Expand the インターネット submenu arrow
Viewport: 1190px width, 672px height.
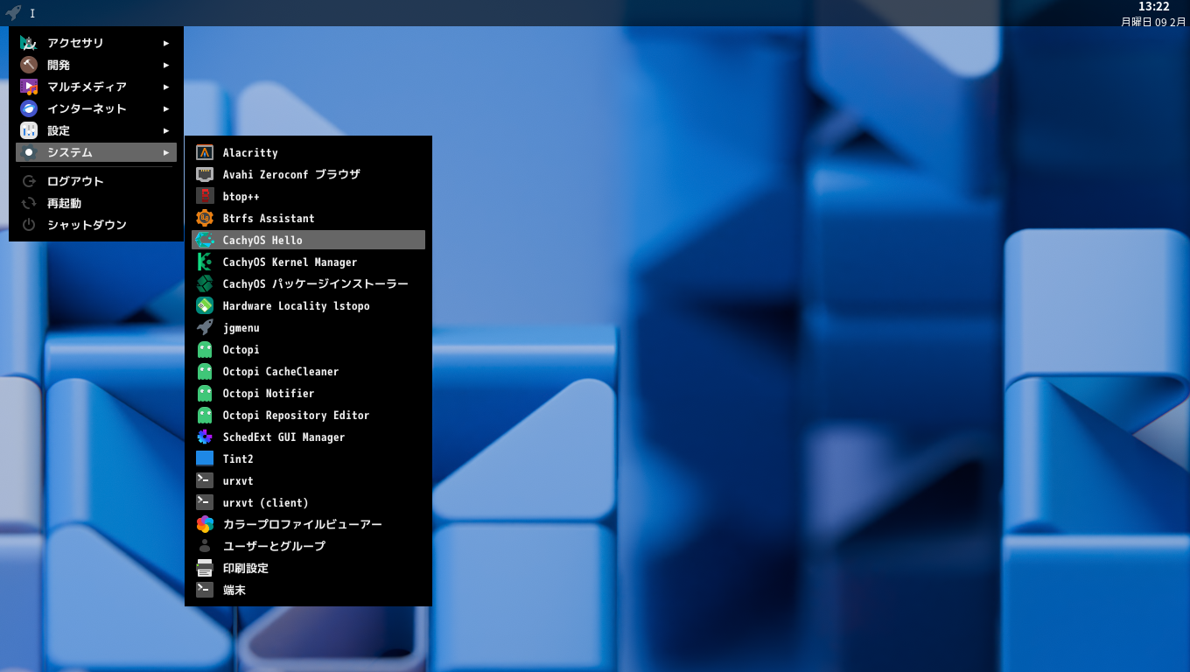tap(166, 108)
